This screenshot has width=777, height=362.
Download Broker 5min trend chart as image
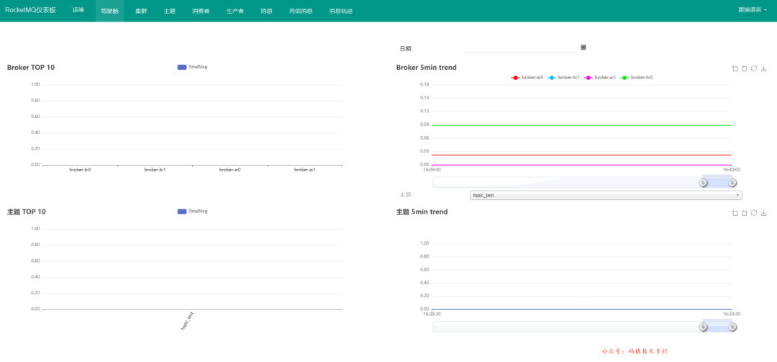(763, 69)
